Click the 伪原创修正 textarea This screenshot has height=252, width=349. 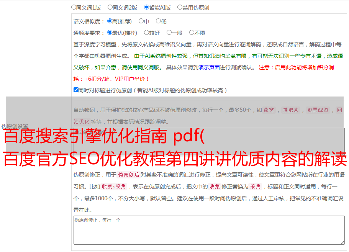[209, 230]
